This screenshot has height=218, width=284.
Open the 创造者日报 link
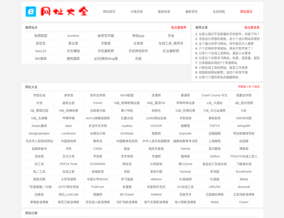pyautogui.click(x=97, y=110)
